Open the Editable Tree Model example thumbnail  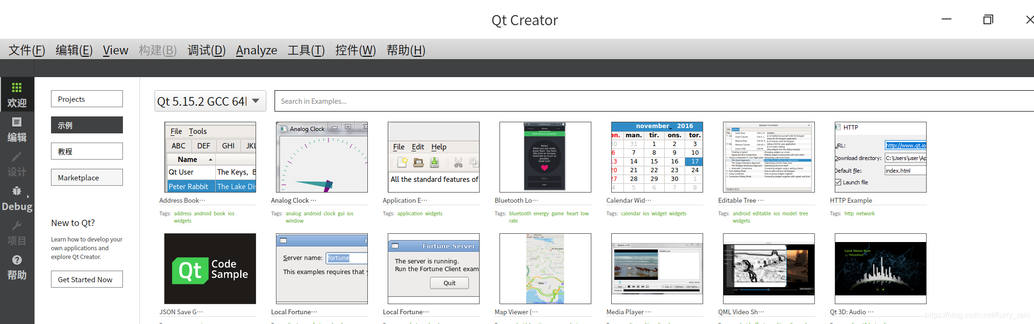pos(769,157)
